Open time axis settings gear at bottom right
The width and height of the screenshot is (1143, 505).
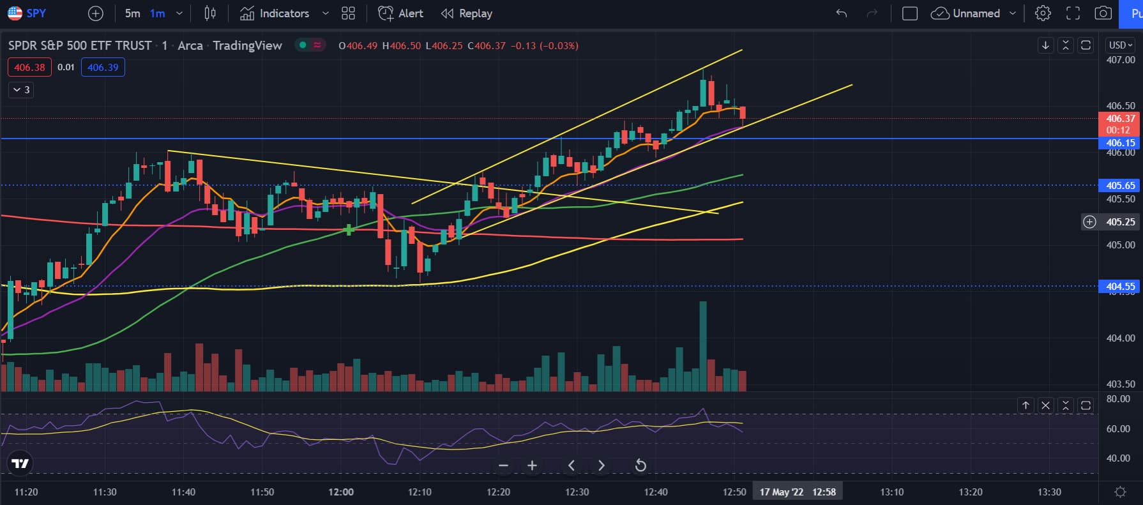click(x=1120, y=492)
